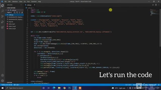The image size is (161, 90).
Task: Click code.py in the breadcrumb bar
Action: 30,8
